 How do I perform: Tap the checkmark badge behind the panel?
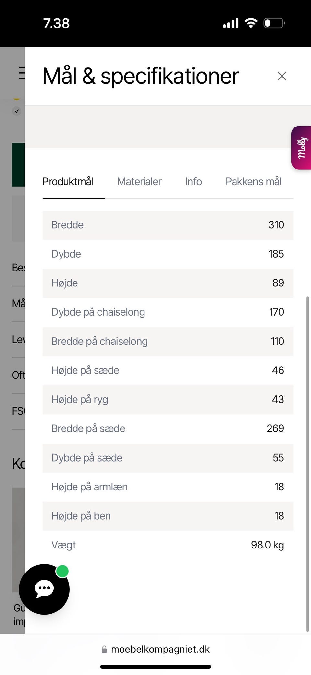[17, 111]
